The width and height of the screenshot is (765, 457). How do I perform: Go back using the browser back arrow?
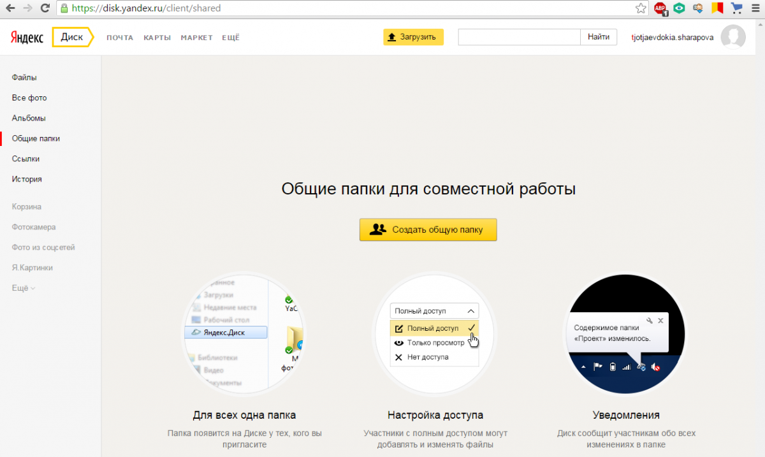(10, 8)
